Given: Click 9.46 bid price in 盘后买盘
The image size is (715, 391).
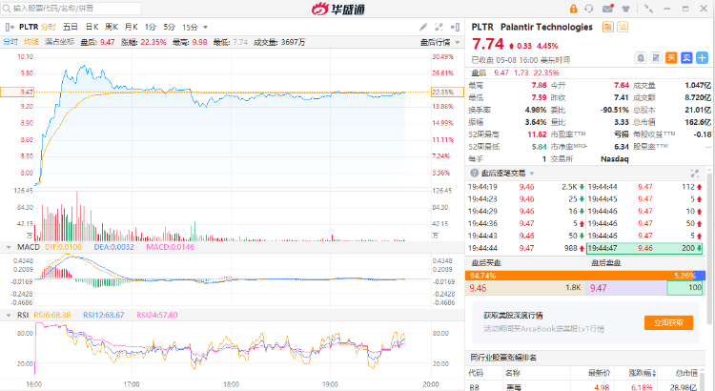Looking at the screenshot, I should [x=478, y=288].
